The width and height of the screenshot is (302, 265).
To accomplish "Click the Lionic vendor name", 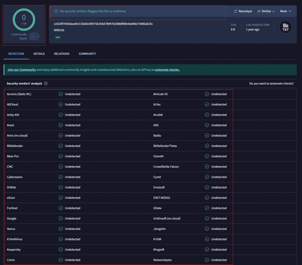I will (x=11, y=260).
